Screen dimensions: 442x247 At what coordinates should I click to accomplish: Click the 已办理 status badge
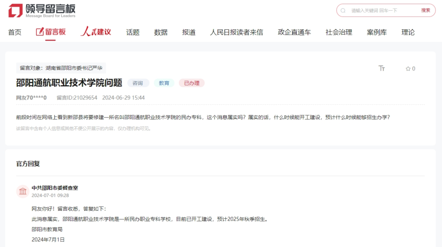click(x=191, y=83)
